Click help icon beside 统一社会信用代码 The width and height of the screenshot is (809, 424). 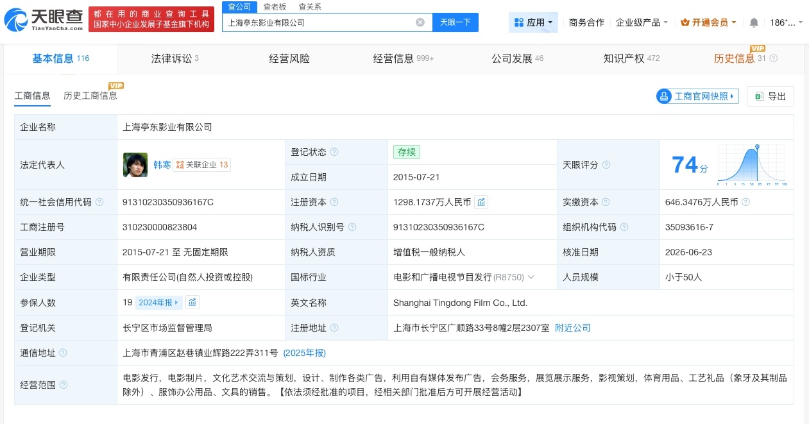99,202
